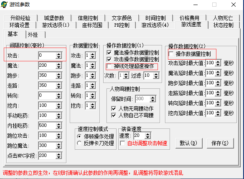The image size is (244, 179).
Task: Click the 默认(D) button
Action: 188,143
